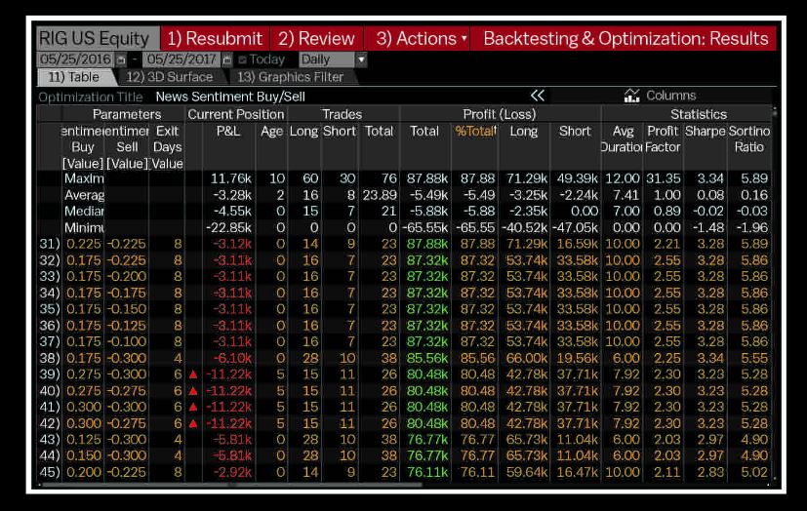807x511 pixels.
Task: Click the RIG US Equity security field
Action: [x=95, y=39]
